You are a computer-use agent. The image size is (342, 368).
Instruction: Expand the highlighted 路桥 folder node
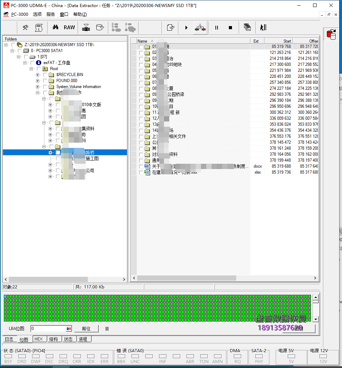click(x=50, y=152)
